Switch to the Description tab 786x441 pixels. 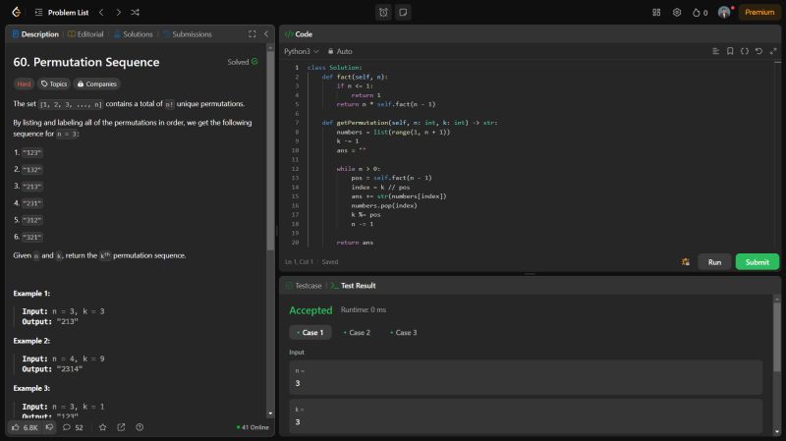point(35,34)
